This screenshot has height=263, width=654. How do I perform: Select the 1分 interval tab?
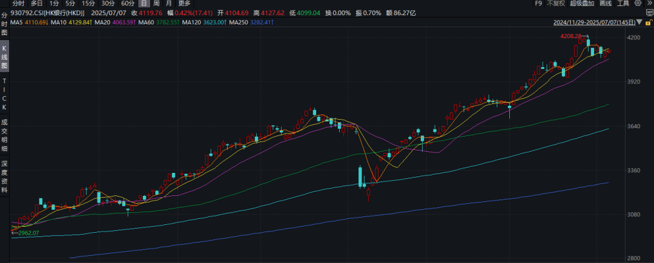coord(54,4)
